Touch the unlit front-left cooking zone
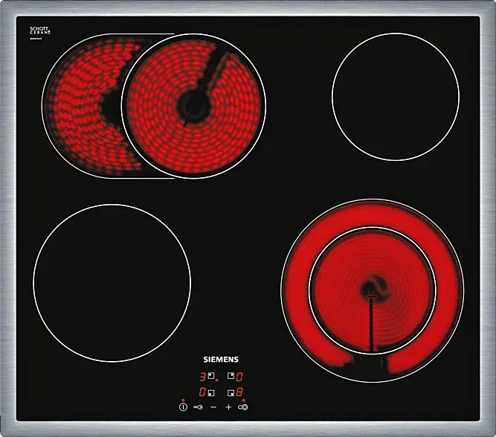The width and height of the screenshot is (496, 437). (x=112, y=283)
